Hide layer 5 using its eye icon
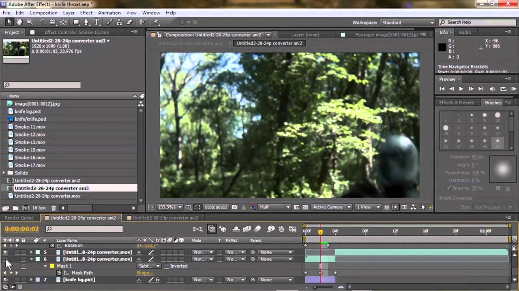The width and height of the screenshot is (519, 291). click(5, 252)
